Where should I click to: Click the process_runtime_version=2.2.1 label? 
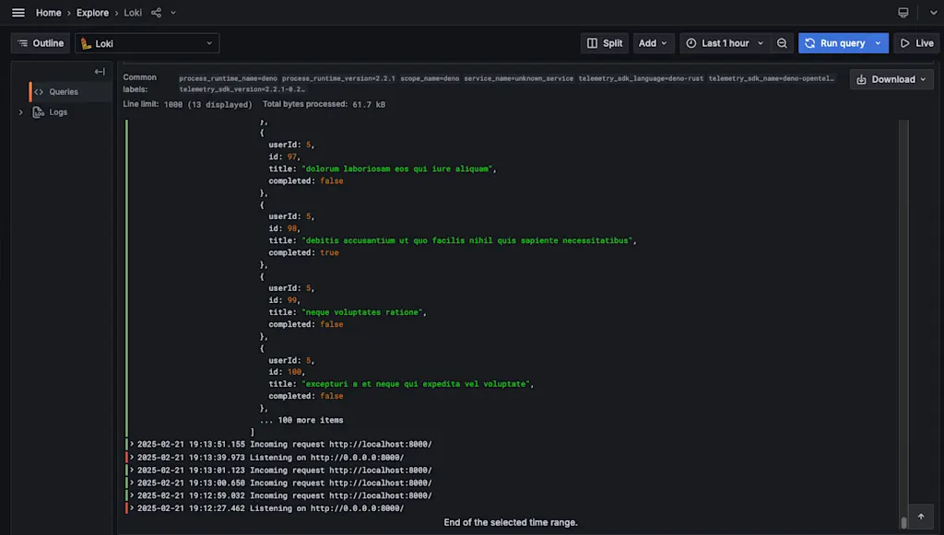(x=338, y=79)
